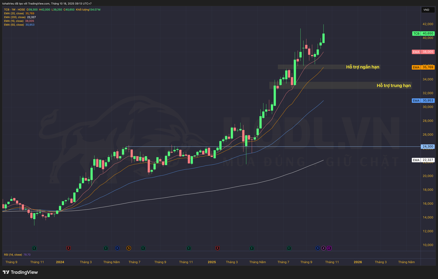Select the 'Hỗ trợ ngắn hạn' text annotation
Image resolution: width=438 pixels, height=279 pixels.
pos(362,67)
